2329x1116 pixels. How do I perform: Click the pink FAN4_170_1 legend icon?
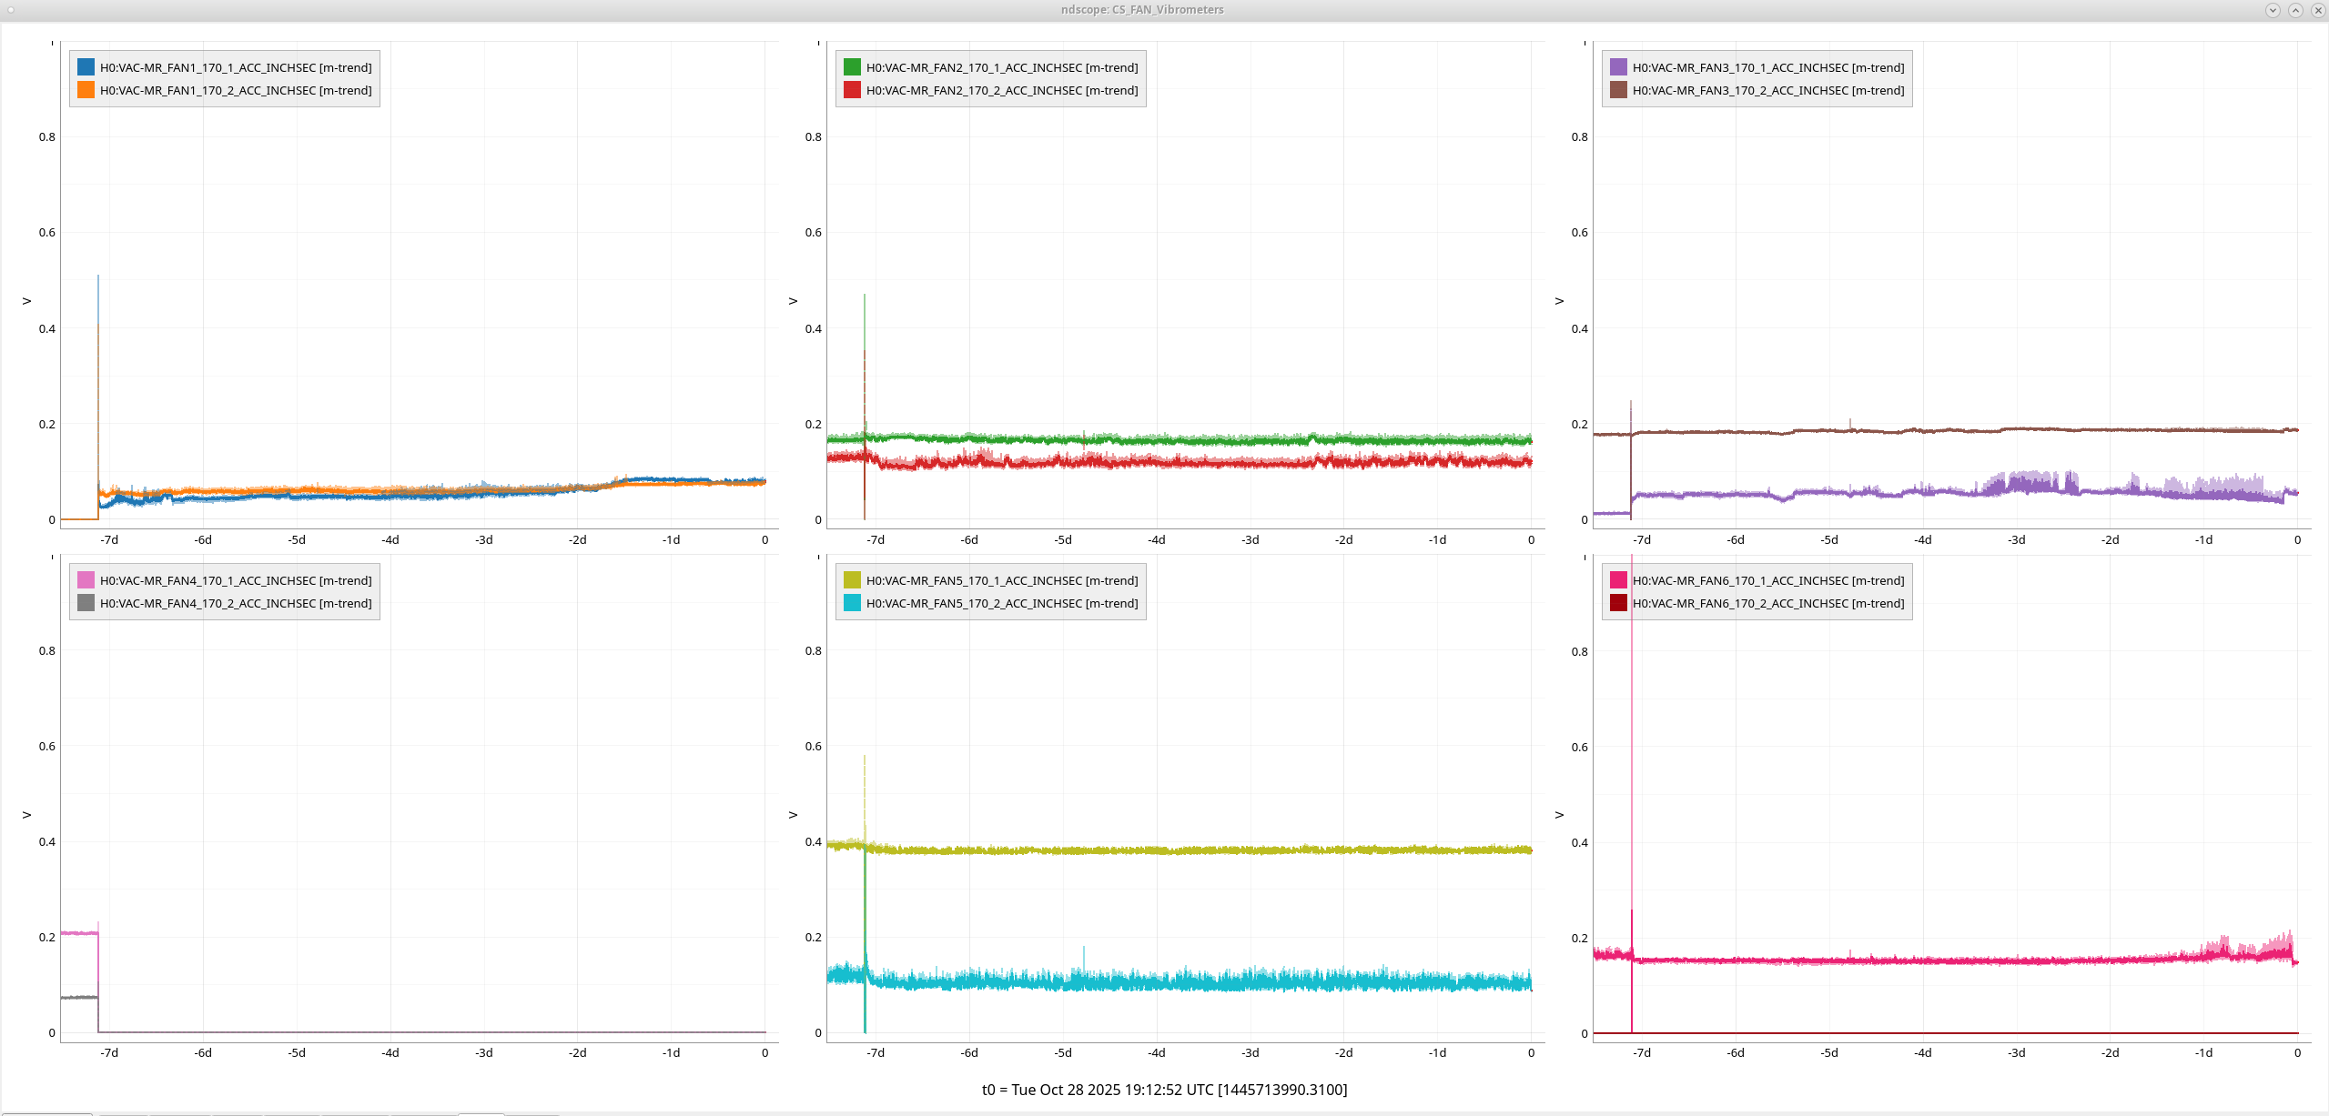click(x=86, y=580)
